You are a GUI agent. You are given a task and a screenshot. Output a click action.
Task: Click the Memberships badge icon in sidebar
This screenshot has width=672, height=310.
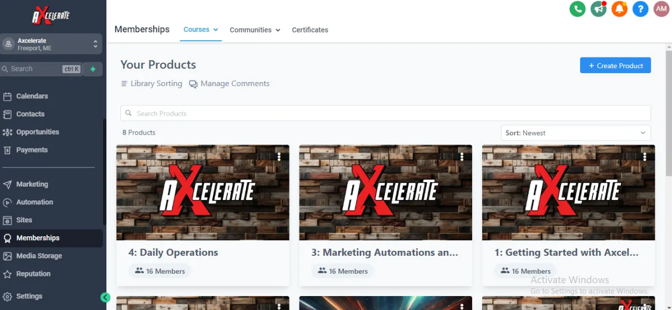[x=7, y=238]
